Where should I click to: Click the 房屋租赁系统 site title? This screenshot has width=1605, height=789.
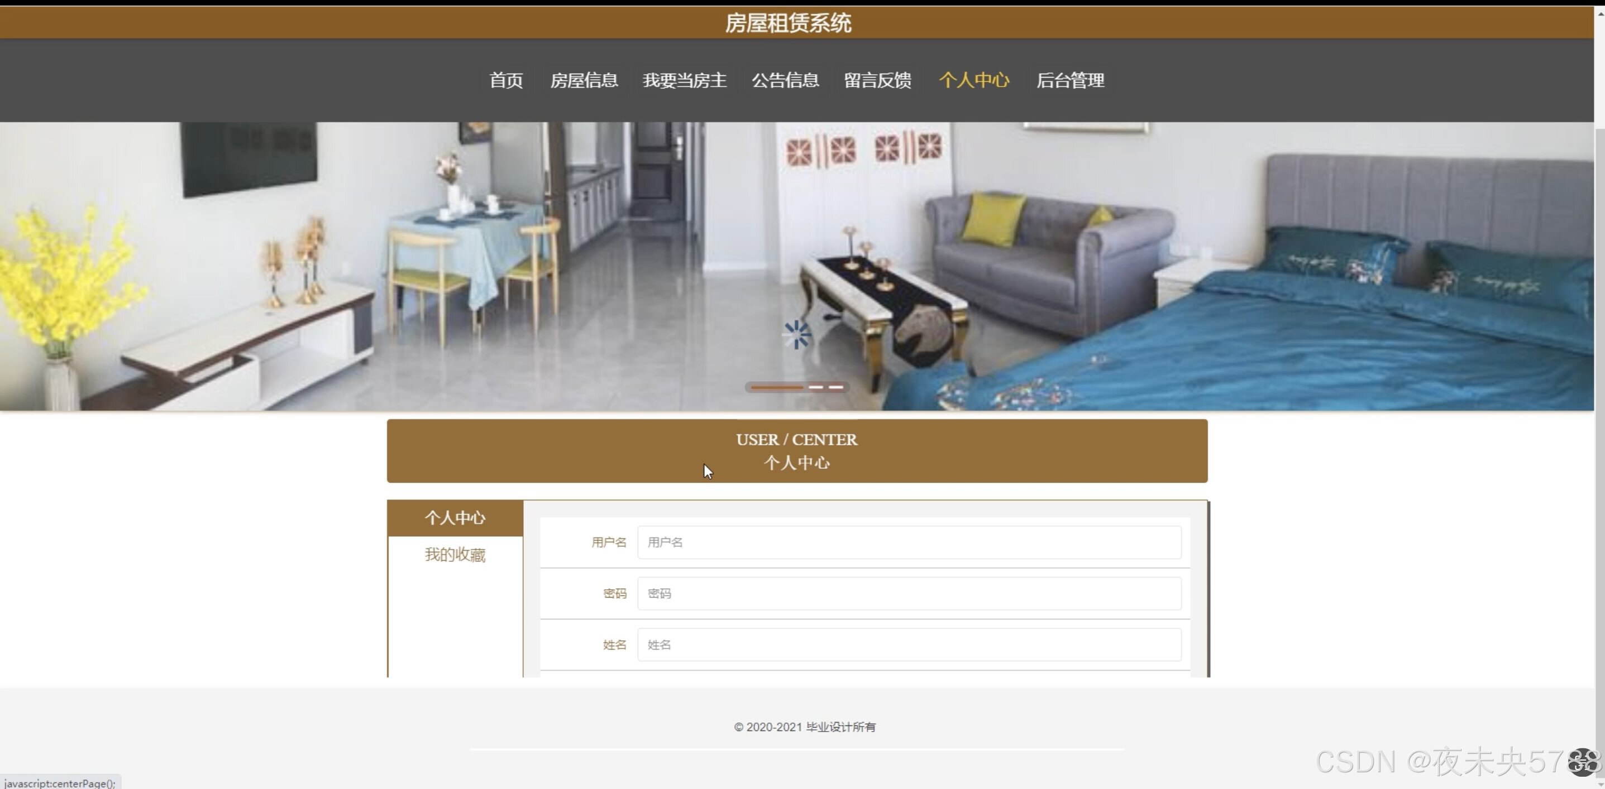[x=787, y=23]
